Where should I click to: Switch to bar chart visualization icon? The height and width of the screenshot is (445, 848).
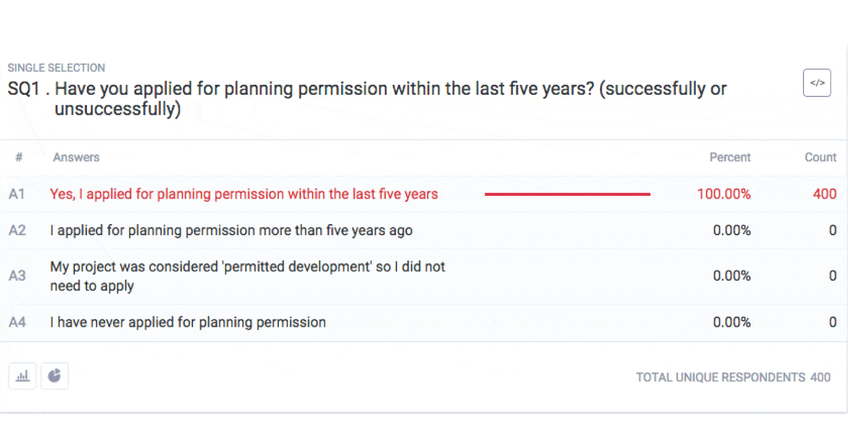click(22, 376)
